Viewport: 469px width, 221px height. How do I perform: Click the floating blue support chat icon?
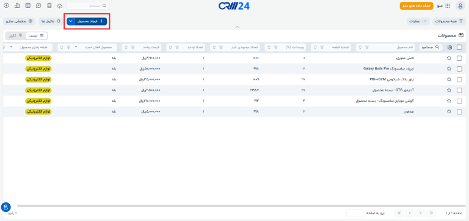[6, 207]
